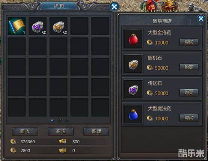Image resolution: width=208 pixels, height=161 pixels.
Task: Buy the 大型魔法药 for 10000
Action: point(189,118)
